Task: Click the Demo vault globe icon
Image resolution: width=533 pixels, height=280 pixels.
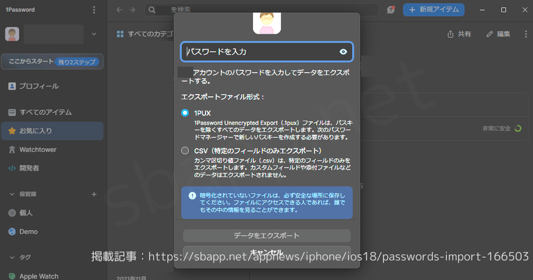Action: coord(12,232)
